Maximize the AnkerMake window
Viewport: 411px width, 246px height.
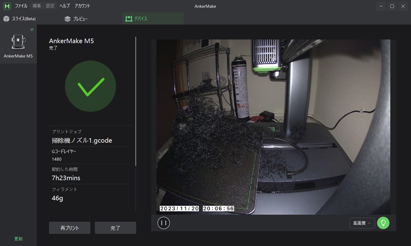coord(392,6)
